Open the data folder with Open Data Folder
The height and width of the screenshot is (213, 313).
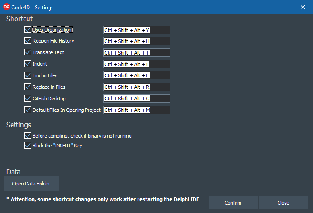point(32,184)
